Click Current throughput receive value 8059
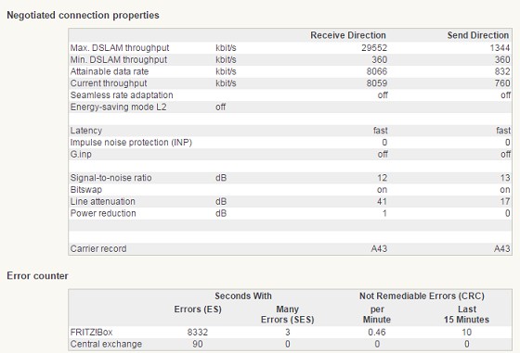Viewport: 520px width, 353px height. tap(377, 83)
